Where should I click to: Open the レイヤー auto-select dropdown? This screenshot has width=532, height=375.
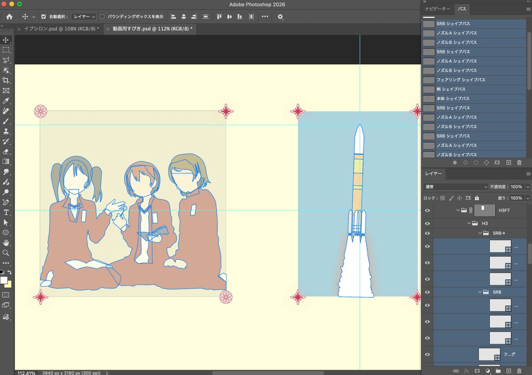pyautogui.click(x=84, y=16)
